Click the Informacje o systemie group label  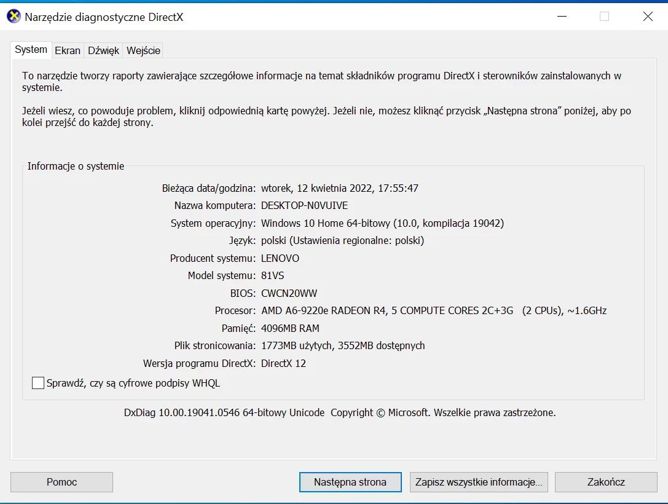click(76, 166)
